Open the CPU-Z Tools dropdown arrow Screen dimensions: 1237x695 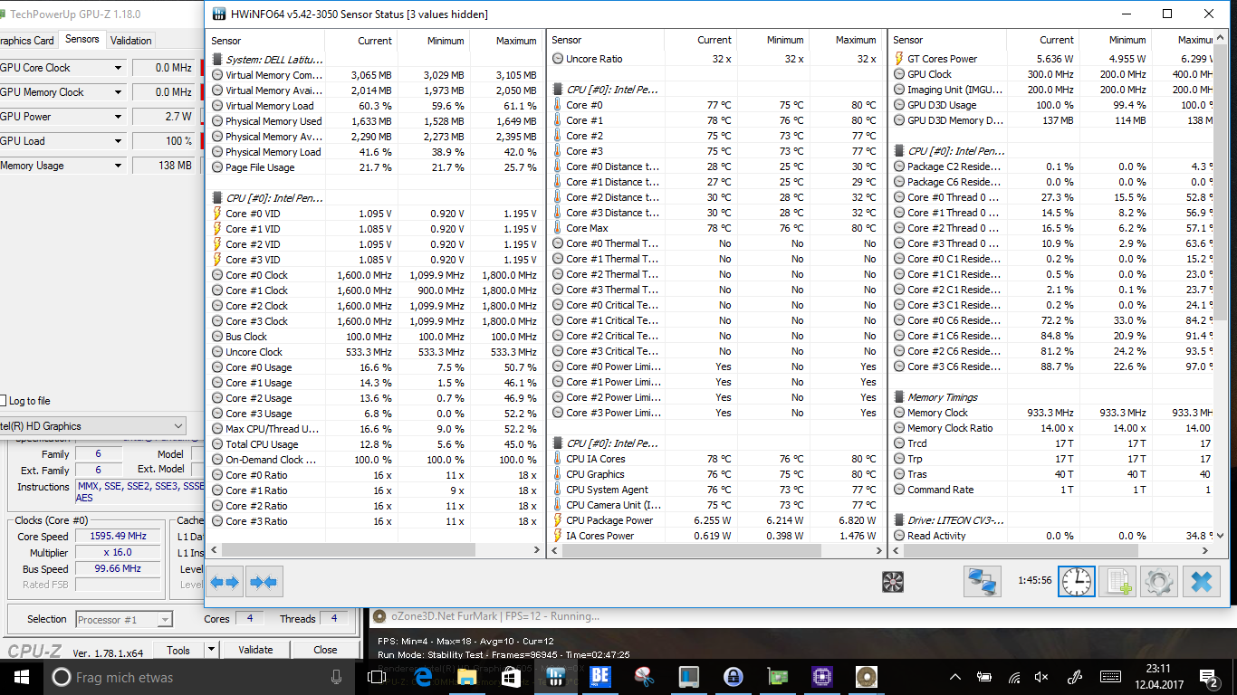point(211,650)
